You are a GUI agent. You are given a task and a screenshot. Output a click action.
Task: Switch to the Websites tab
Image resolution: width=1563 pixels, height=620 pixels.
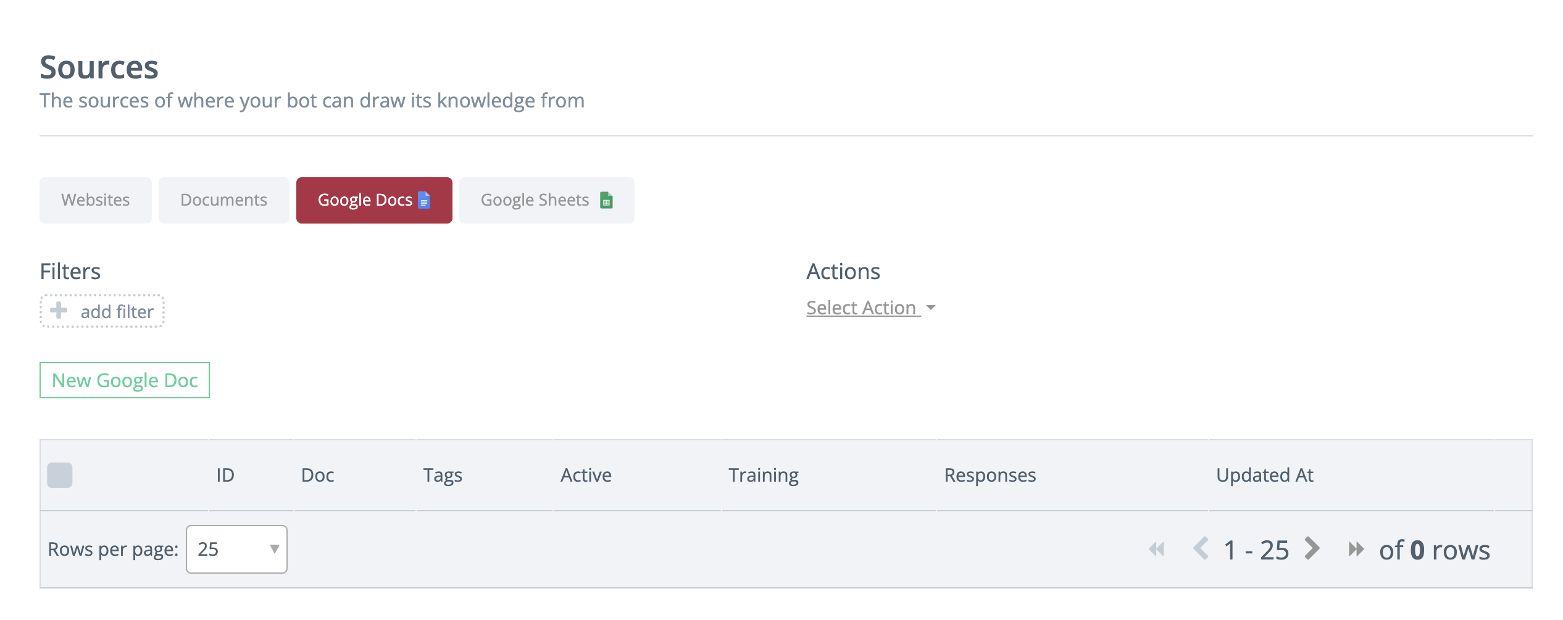point(96,200)
